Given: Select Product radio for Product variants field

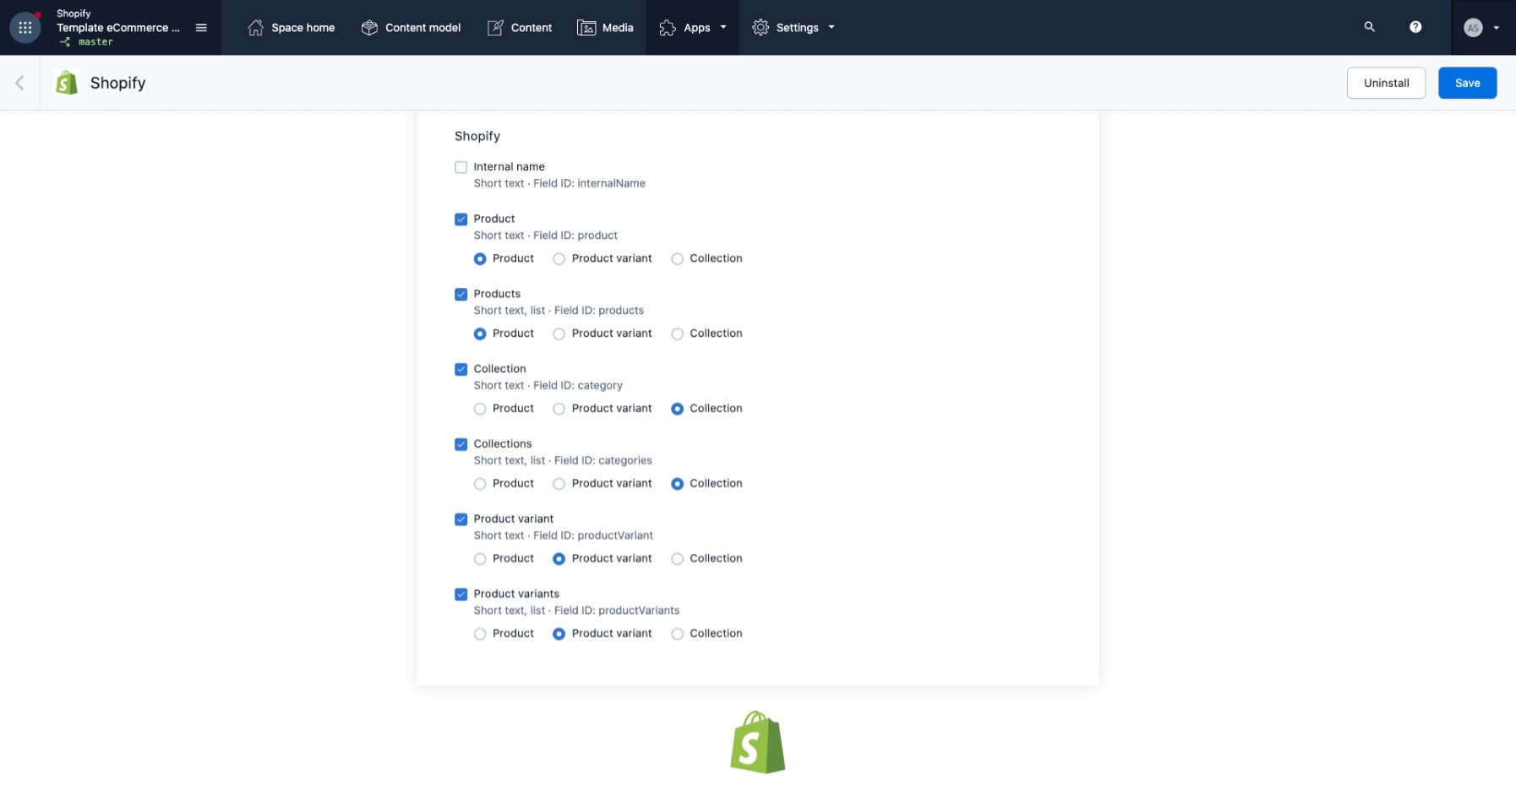Looking at the screenshot, I should click(x=480, y=634).
